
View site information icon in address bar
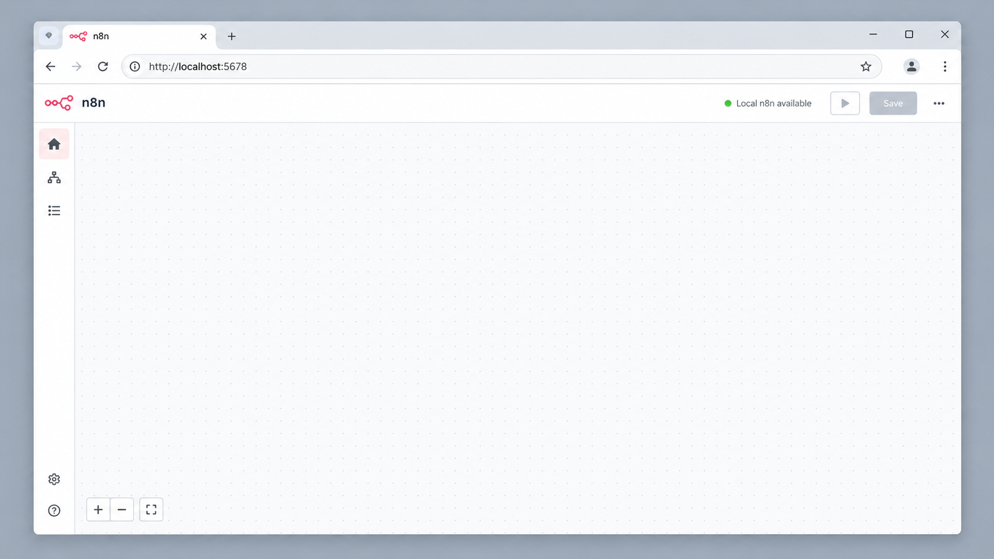point(135,67)
